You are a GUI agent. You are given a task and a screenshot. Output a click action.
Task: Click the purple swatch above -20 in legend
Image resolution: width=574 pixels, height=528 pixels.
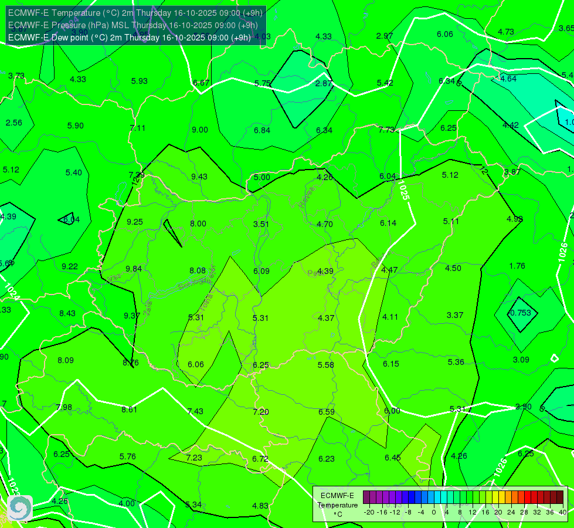pyautogui.click(x=366, y=497)
